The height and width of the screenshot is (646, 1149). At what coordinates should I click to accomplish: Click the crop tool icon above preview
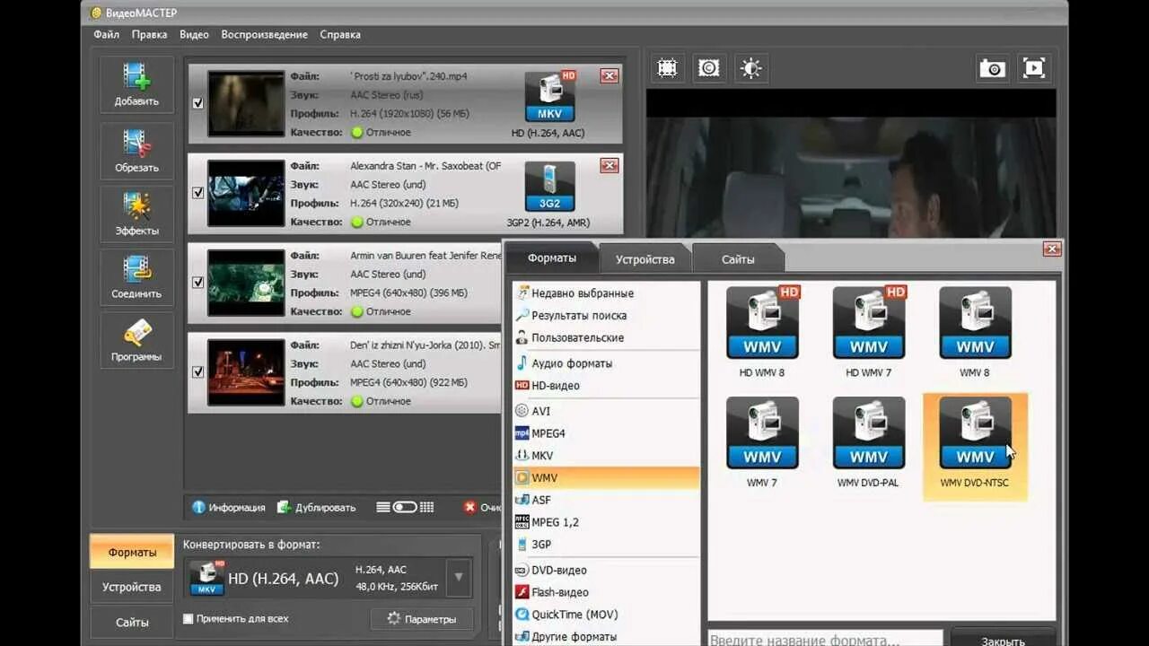click(x=667, y=68)
